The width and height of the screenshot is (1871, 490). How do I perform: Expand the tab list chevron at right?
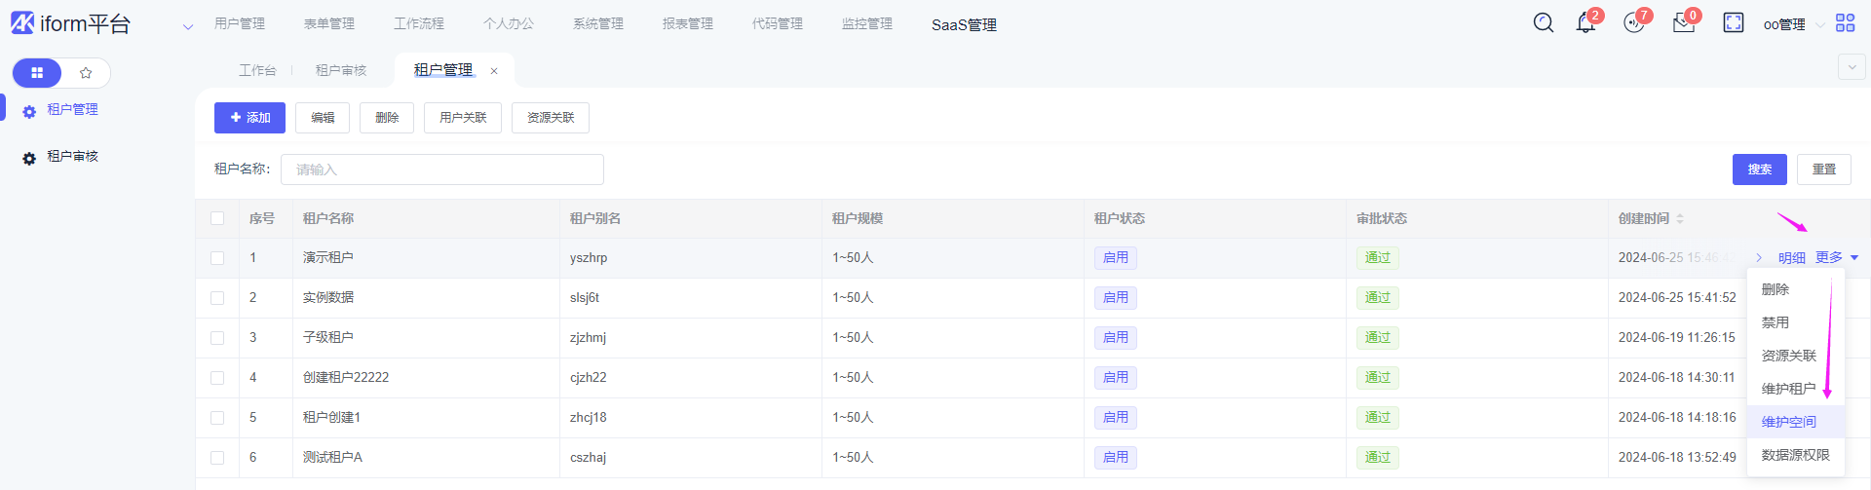(x=1851, y=67)
